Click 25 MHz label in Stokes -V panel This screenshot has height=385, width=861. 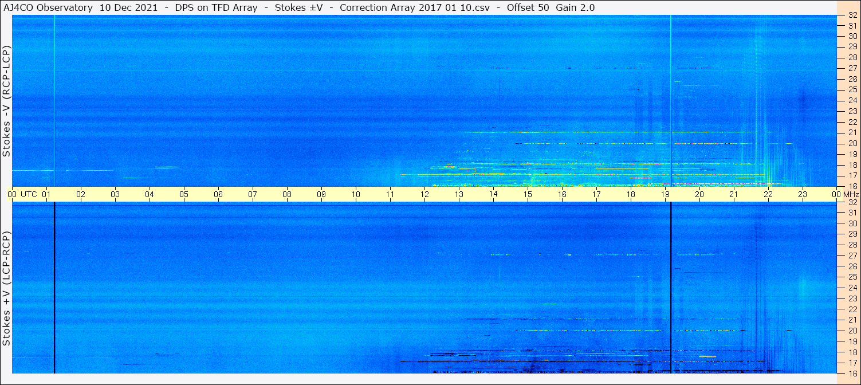tap(852, 89)
